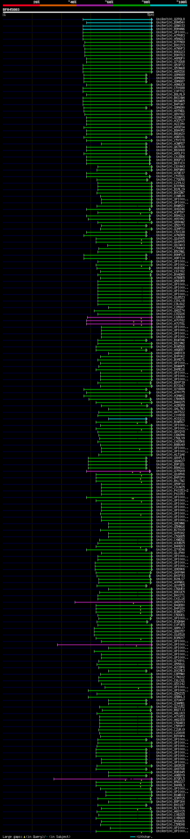Open hit UniRef100_Q70DU8
The width and height of the screenshot is (190, 839).
coord(170,62)
